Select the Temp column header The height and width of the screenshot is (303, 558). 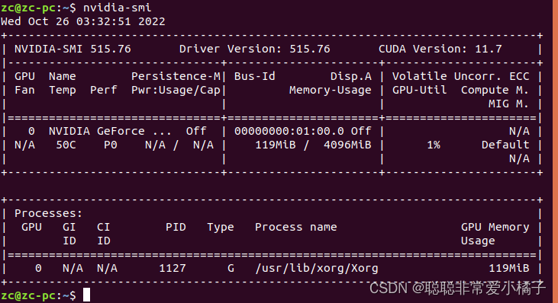pyautogui.click(x=63, y=91)
